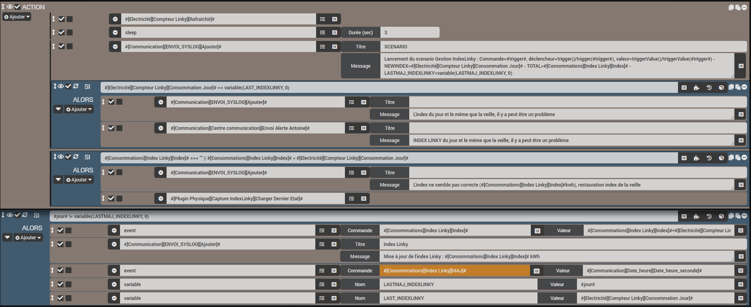Remove the Envoi Alerte Antoine action
Screen dimensions: 751x307
161,128
